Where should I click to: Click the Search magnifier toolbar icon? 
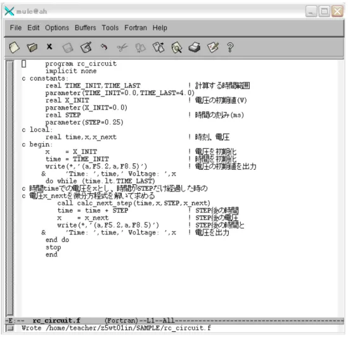[x=177, y=48]
